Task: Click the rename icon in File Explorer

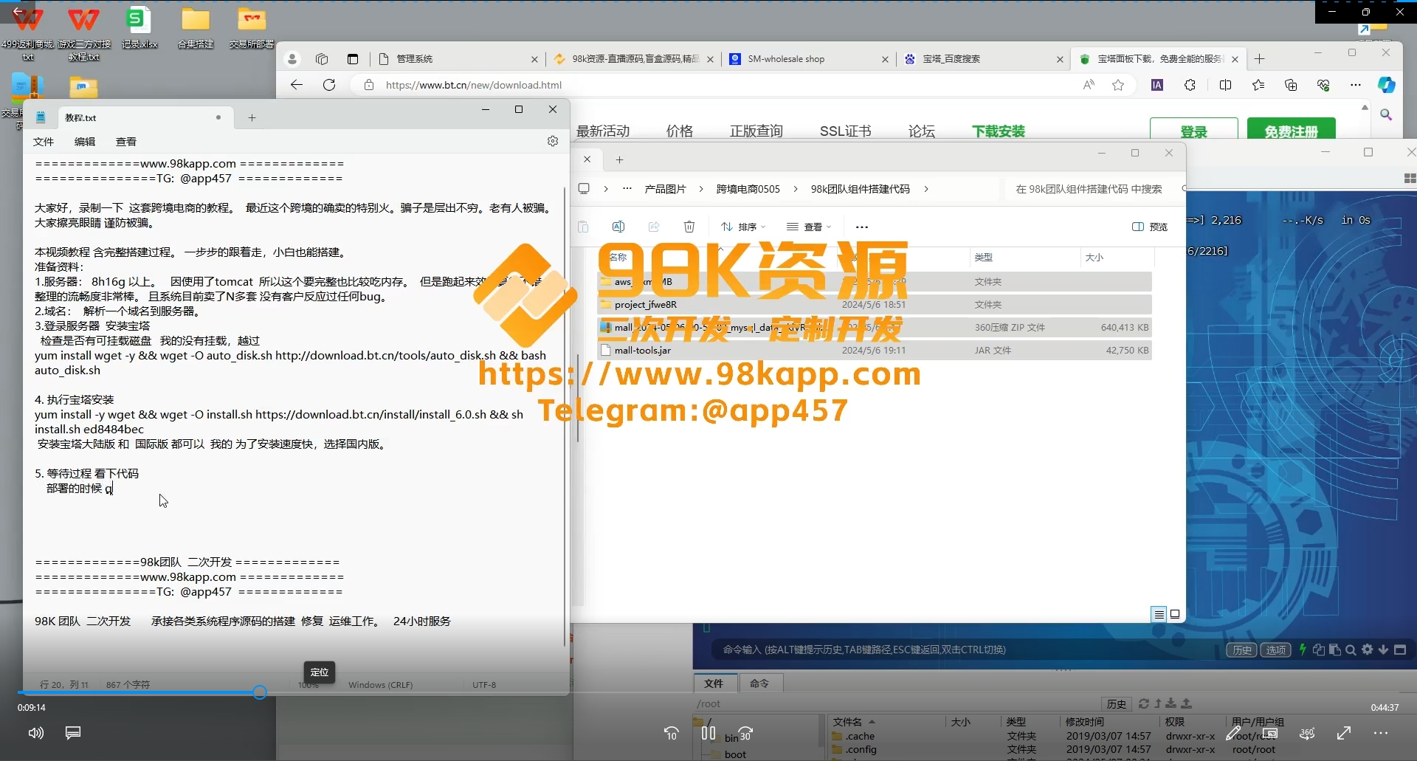Action: 618,227
